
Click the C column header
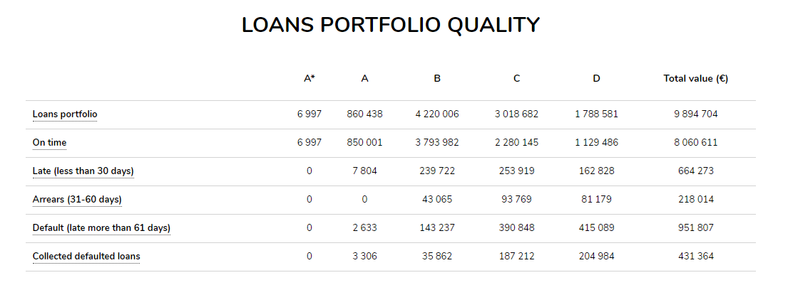[516, 79]
